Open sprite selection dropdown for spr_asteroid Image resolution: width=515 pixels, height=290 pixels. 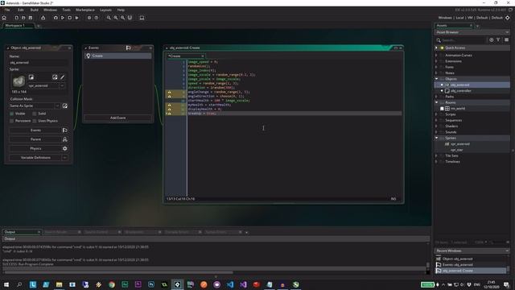(x=62, y=86)
